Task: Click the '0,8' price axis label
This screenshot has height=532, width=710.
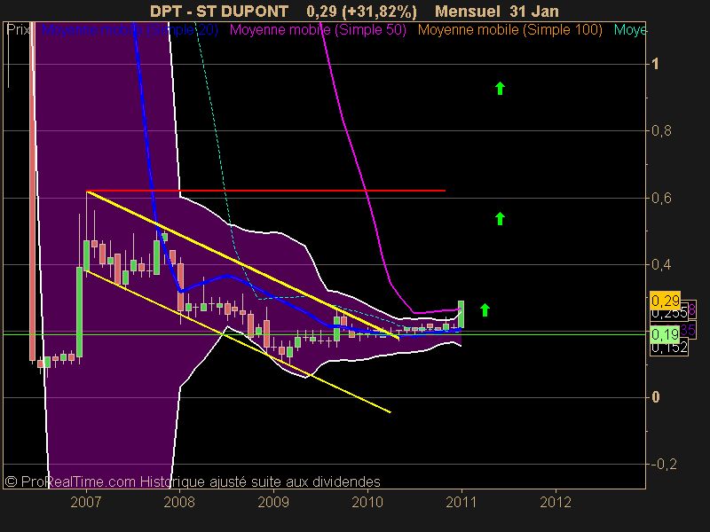Action: point(661,130)
